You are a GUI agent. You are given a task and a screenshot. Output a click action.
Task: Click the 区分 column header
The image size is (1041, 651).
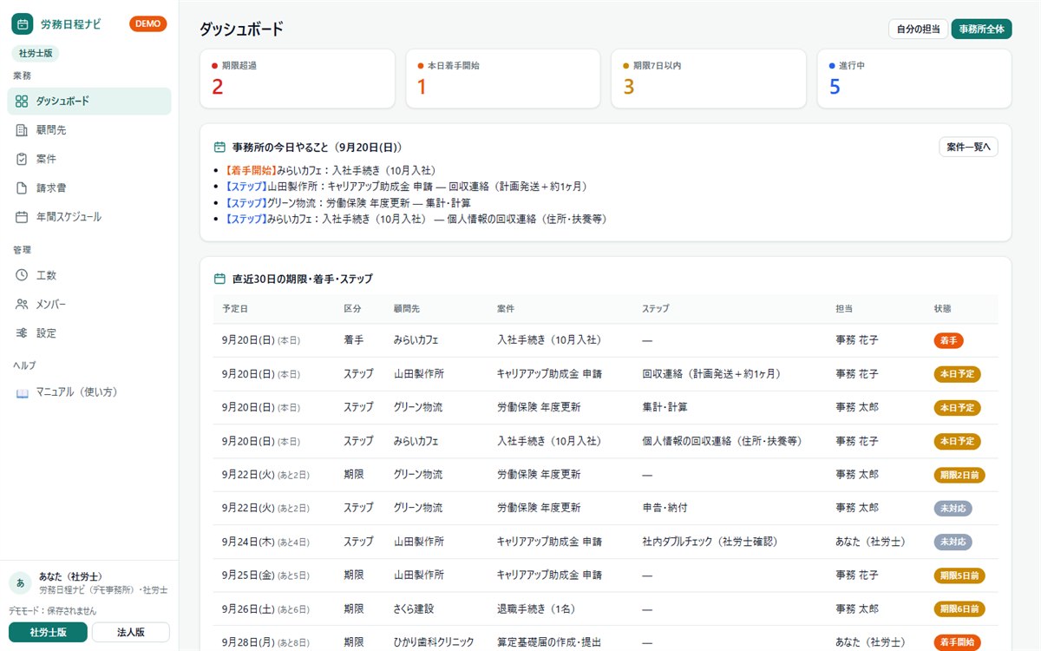(352, 309)
